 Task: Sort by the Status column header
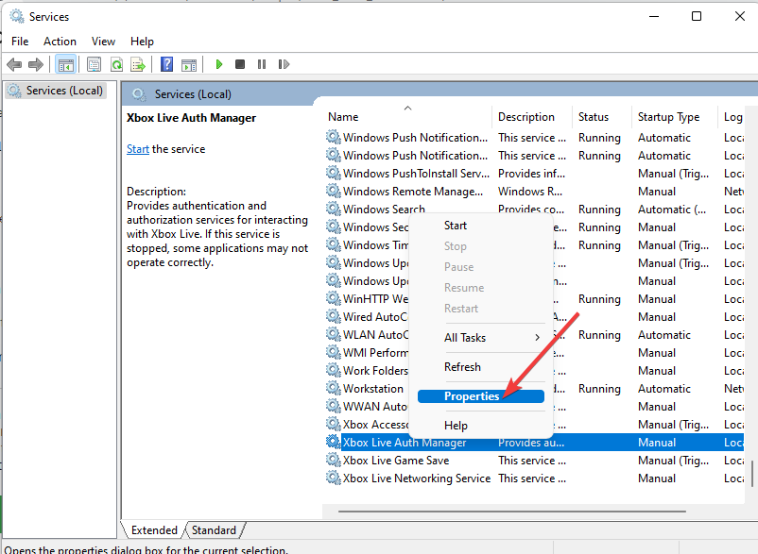tap(602, 117)
